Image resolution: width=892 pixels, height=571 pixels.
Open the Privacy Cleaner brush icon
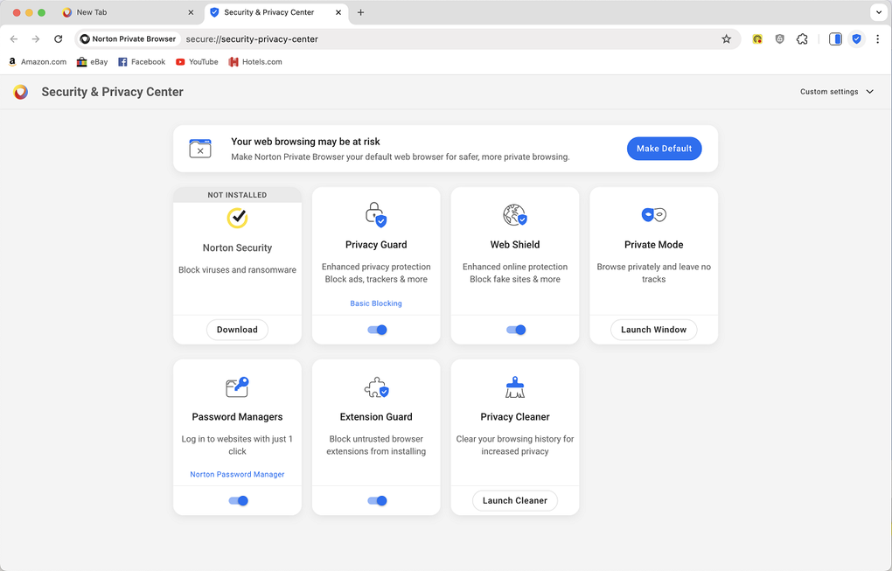click(514, 386)
